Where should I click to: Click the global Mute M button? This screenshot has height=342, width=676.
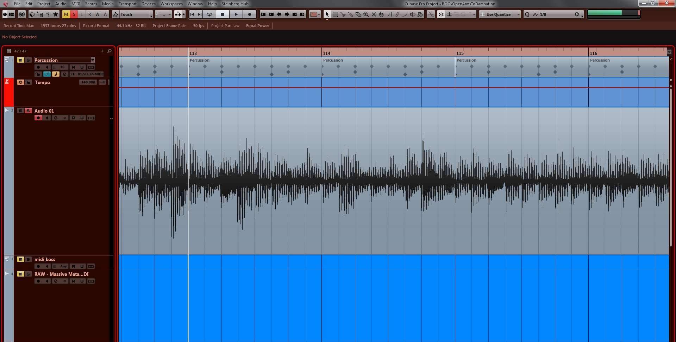[66, 14]
